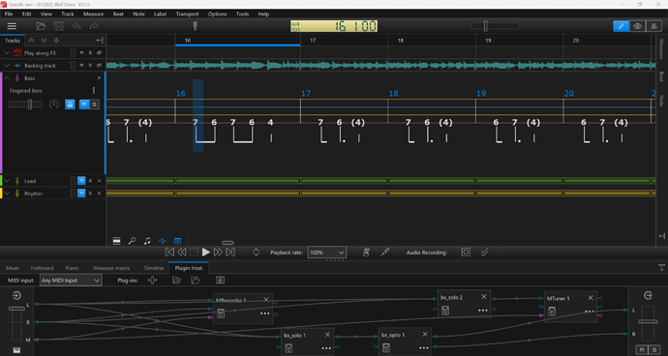Click the Bass track pan knob
Screen dimensions: 668x356
(x=53, y=104)
